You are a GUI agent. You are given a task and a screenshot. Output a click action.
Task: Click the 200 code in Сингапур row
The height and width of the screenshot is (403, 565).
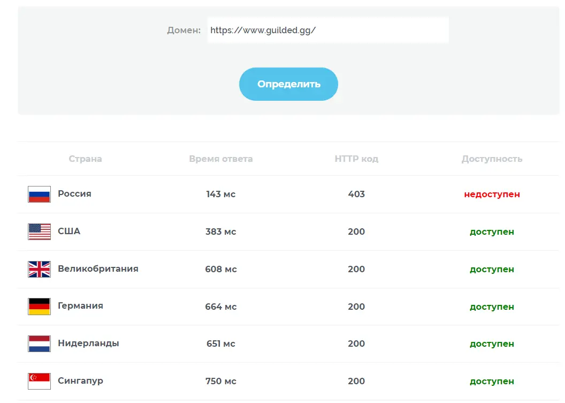coord(356,381)
